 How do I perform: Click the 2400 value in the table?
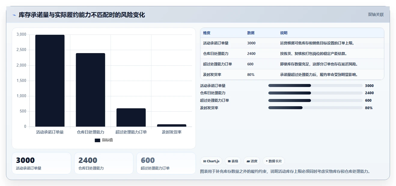coord(251,54)
